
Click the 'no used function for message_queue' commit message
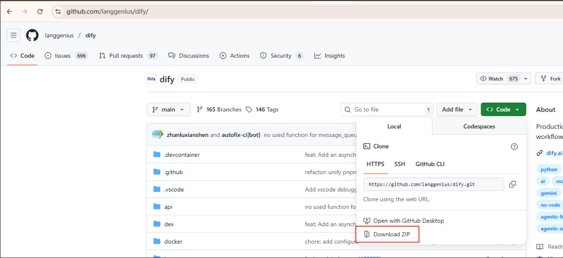(x=310, y=135)
